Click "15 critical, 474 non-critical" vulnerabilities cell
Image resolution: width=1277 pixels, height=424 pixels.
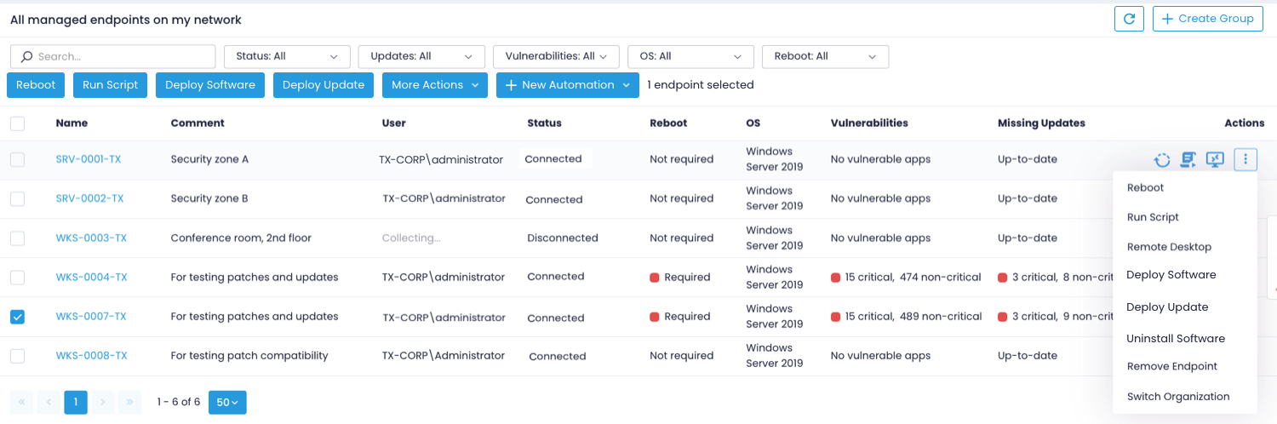click(906, 278)
